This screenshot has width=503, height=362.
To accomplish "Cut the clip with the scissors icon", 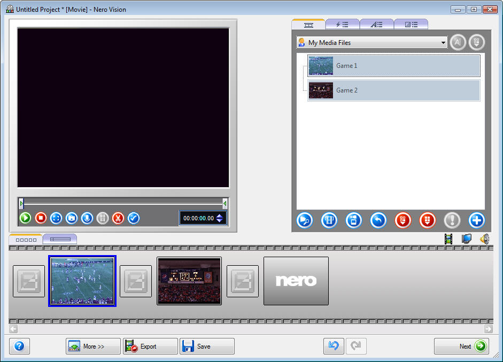I will (x=118, y=218).
